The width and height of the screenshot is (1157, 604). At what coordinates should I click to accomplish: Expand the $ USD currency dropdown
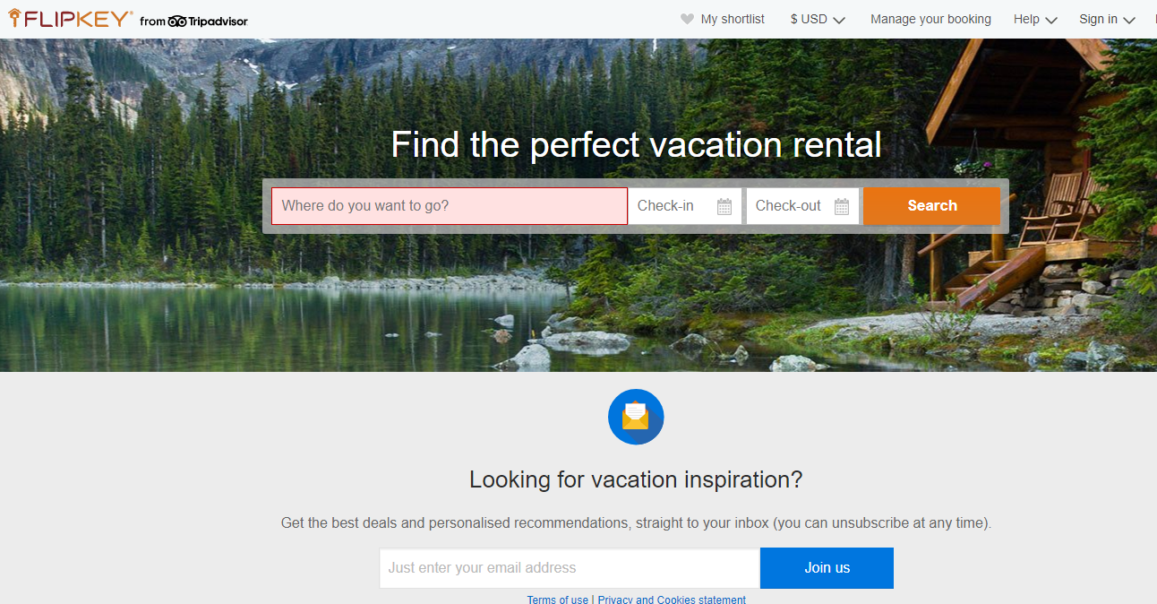click(818, 19)
